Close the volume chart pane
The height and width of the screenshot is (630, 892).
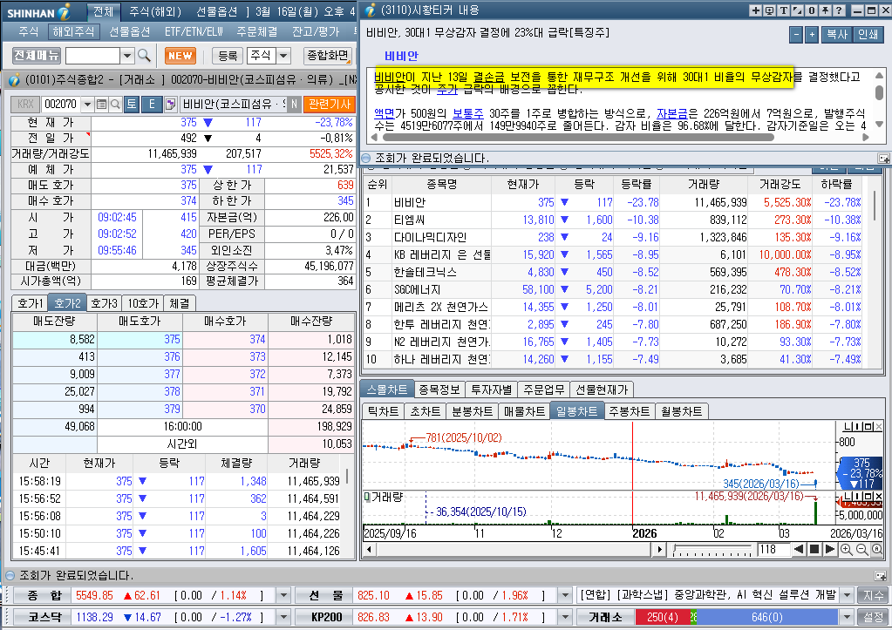coord(879,497)
